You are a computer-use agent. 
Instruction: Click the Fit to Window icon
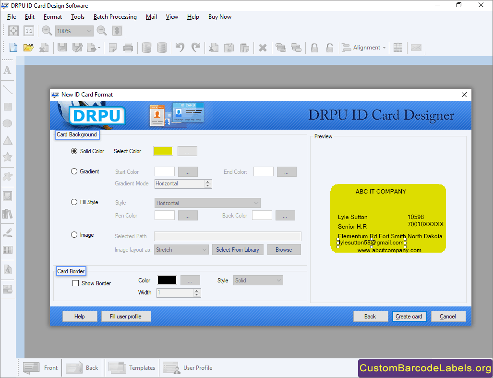click(x=13, y=31)
